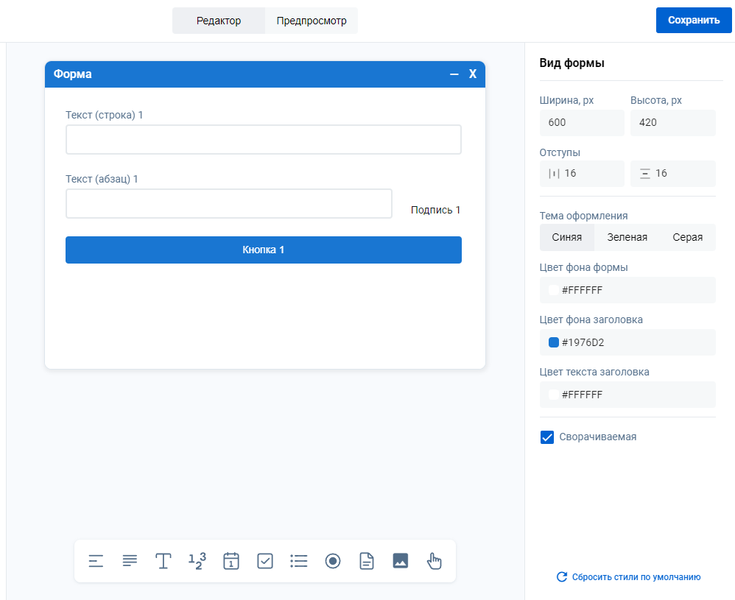Viewport: 735px width, 600px height.
Task: Choose the Серая theme option
Action: [687, 237]
